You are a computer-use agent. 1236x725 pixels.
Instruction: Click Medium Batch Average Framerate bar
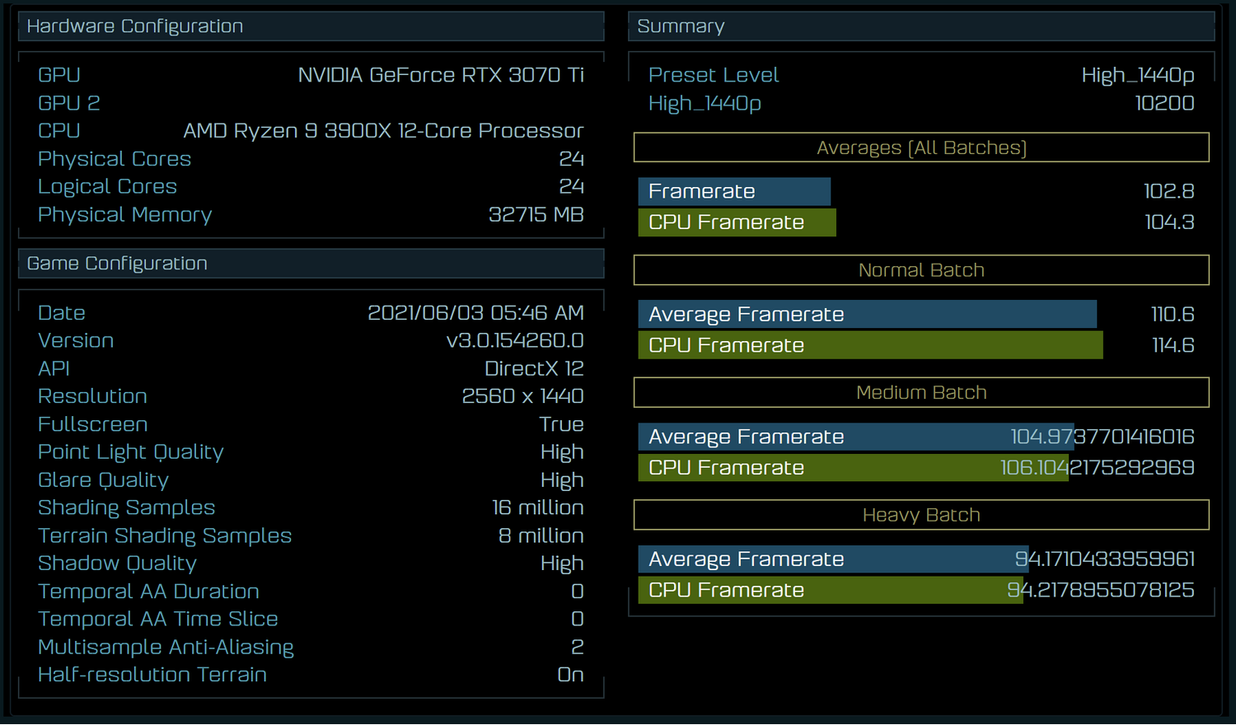(856, 437)
